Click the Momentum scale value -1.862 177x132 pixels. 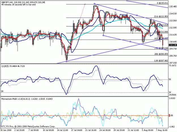(x=172, y=127)
